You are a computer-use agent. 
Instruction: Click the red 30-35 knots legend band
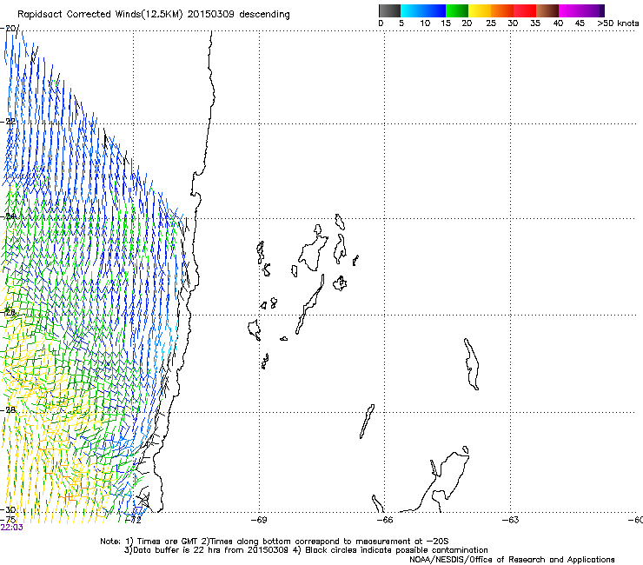click(x=525, y=10)
